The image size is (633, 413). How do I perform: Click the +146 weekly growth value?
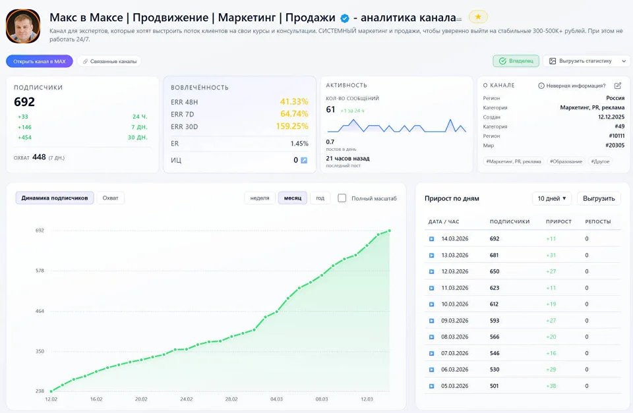[24, 127]
